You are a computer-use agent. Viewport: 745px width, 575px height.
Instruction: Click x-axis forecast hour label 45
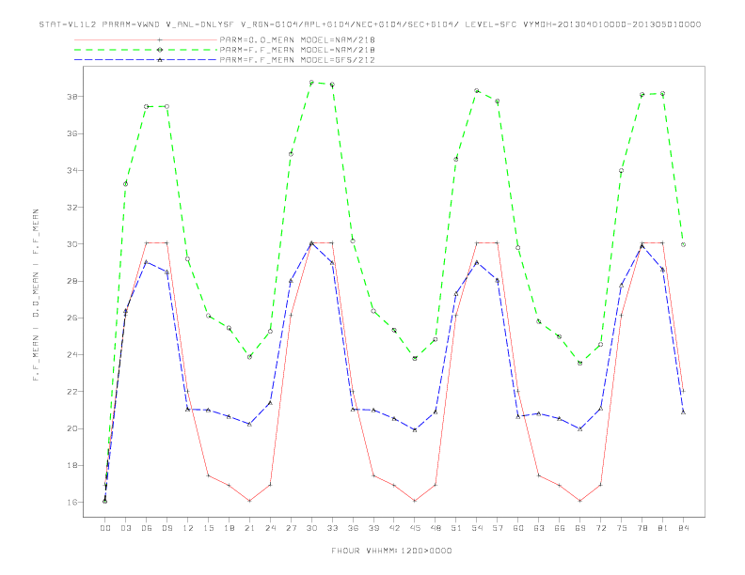click(415, 528)
